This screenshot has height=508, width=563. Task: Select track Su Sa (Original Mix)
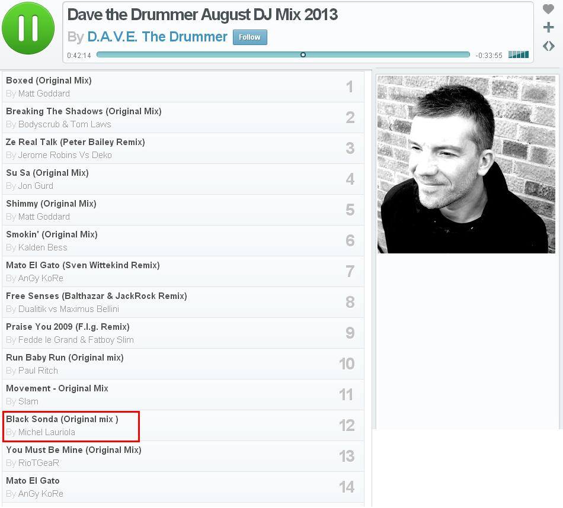point(183,179)
